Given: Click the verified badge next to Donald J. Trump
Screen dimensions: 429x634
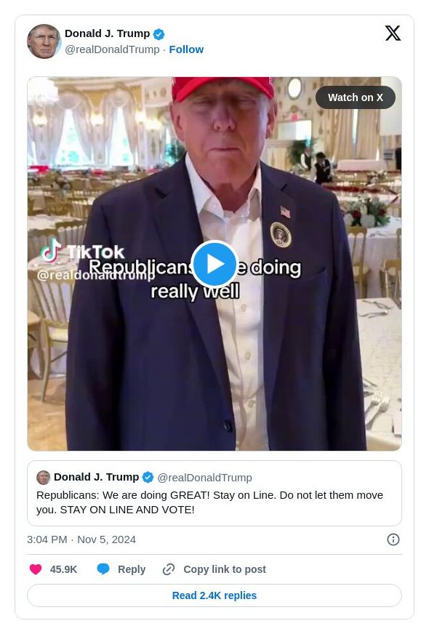Looking at the screenshot, I should click(x=159, y=33).
